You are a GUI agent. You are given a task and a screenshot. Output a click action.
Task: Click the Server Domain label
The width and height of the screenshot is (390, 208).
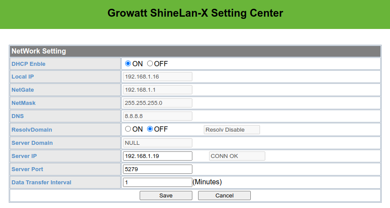pos(32,143)
